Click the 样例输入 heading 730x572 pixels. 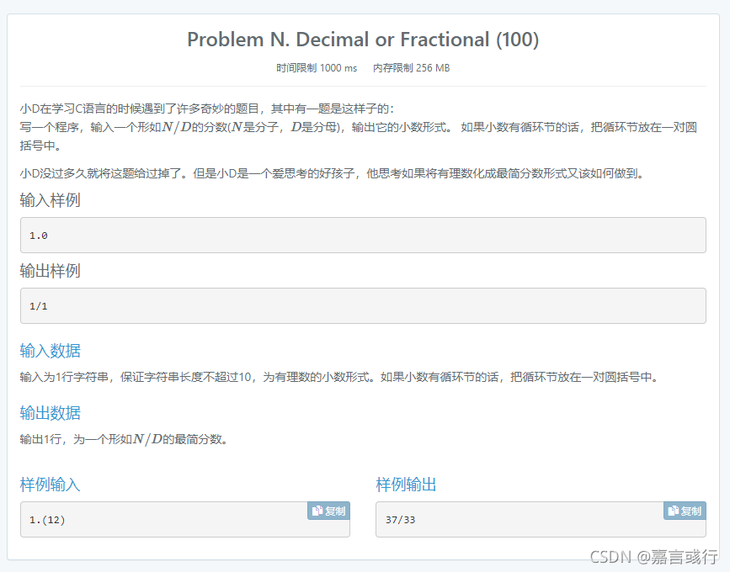coord(51,485)
